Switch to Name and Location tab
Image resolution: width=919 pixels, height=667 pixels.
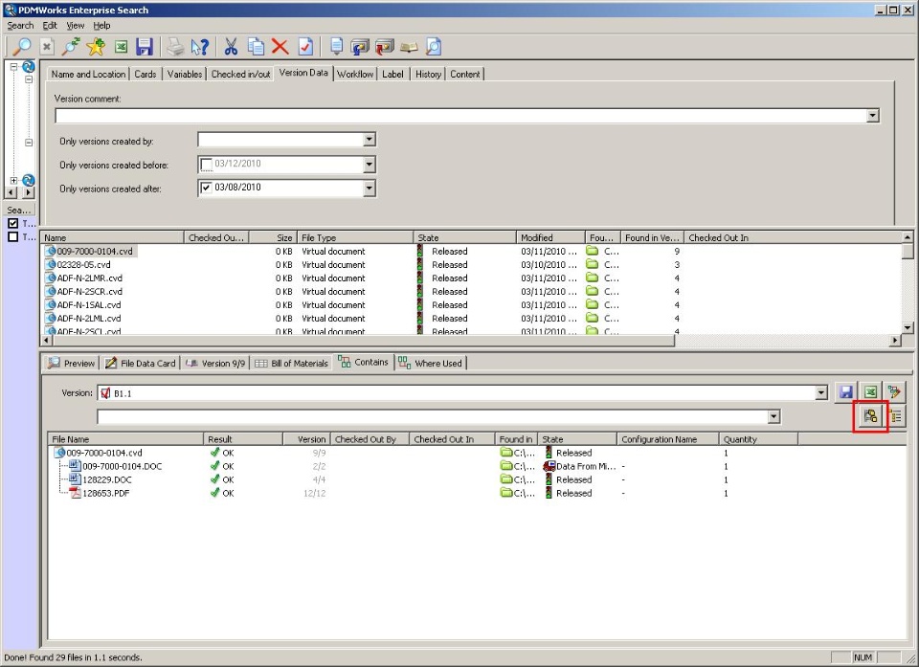point(88,74)
